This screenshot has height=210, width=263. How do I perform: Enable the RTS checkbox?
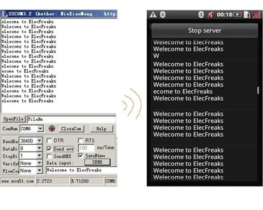click(81, 140)
